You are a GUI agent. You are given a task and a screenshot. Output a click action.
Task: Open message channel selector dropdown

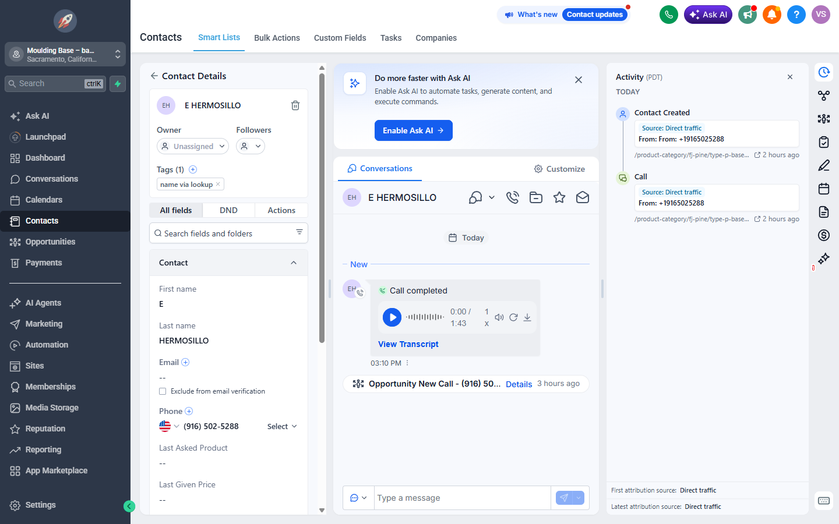click(x=358, y=498)
